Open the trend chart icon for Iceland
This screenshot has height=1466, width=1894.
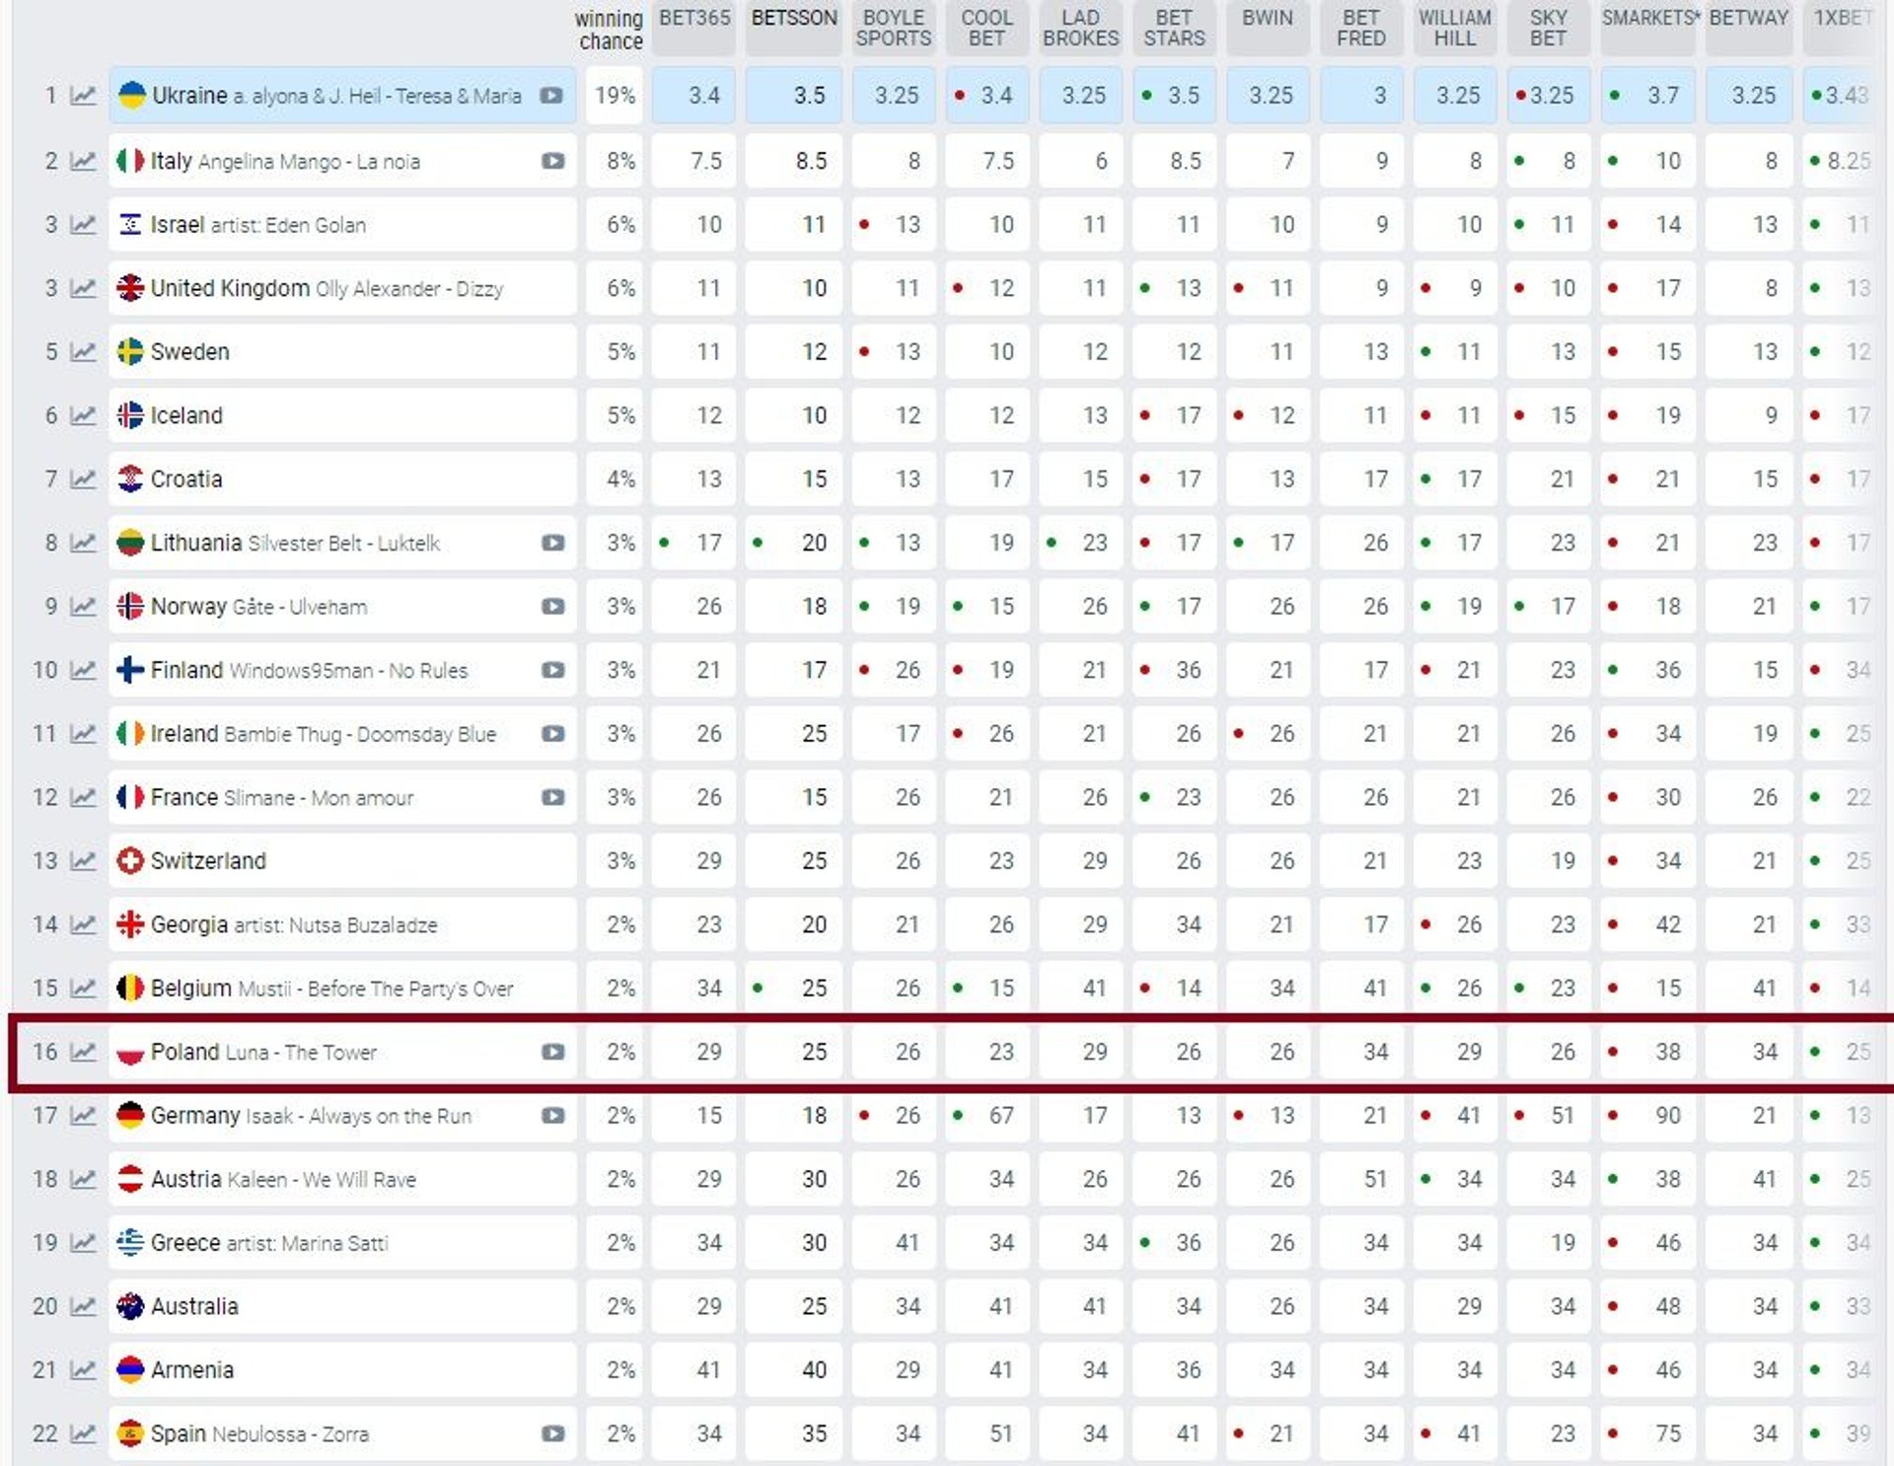pos(84,415)
